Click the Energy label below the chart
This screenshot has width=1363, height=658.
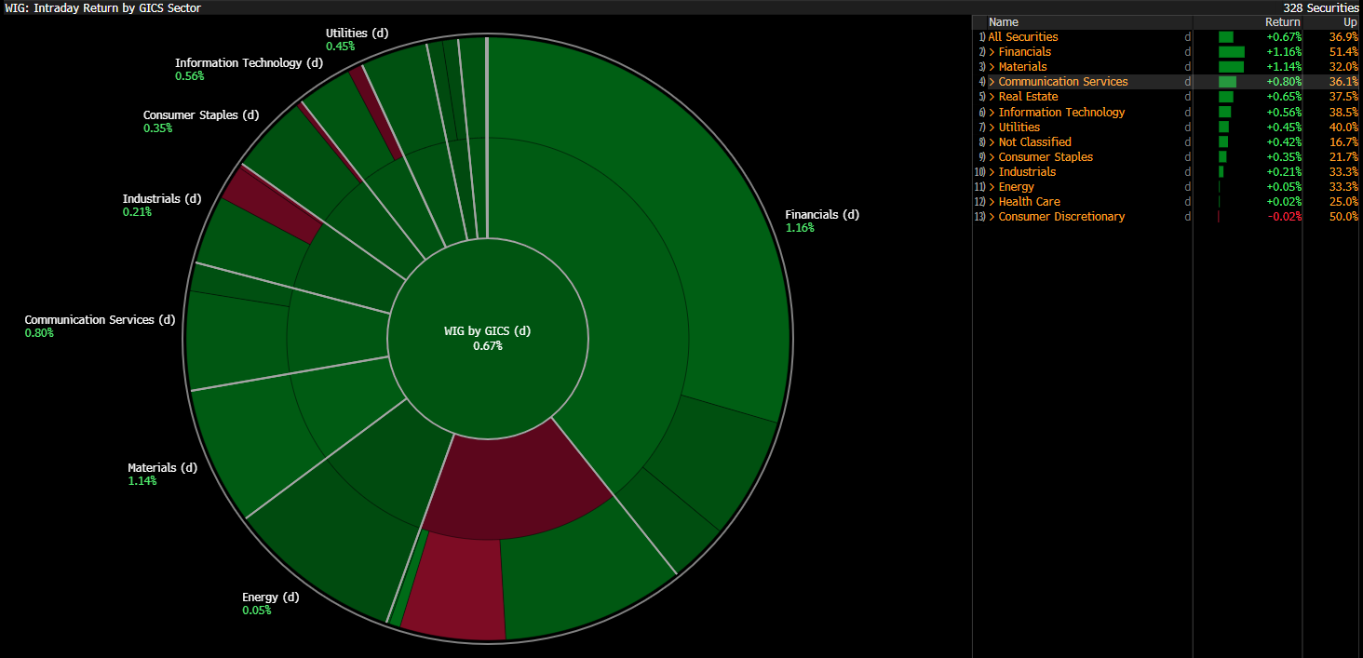(x=270, y=598)
